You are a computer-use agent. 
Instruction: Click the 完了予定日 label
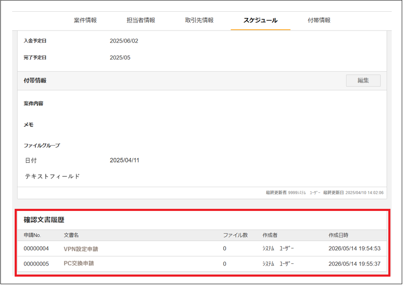35,58
